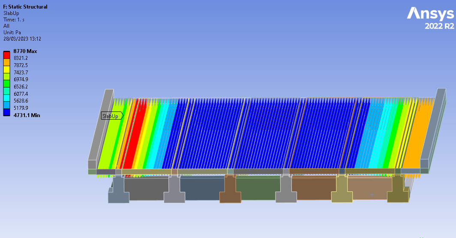Click the SlabUp annotation label
The width and height of the screenshot is (456, 238).
pyautogui.click(x=112, y=116)
